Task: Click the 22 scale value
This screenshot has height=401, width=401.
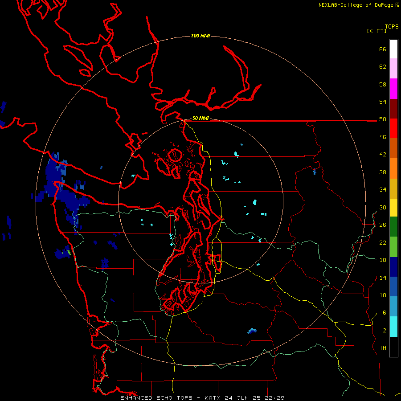Action: point(383,242)
